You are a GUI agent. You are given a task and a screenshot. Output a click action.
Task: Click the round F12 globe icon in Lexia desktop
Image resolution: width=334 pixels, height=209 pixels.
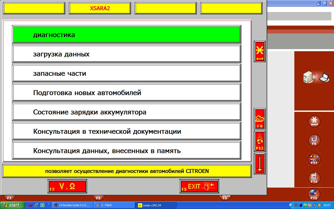[314, 195]
